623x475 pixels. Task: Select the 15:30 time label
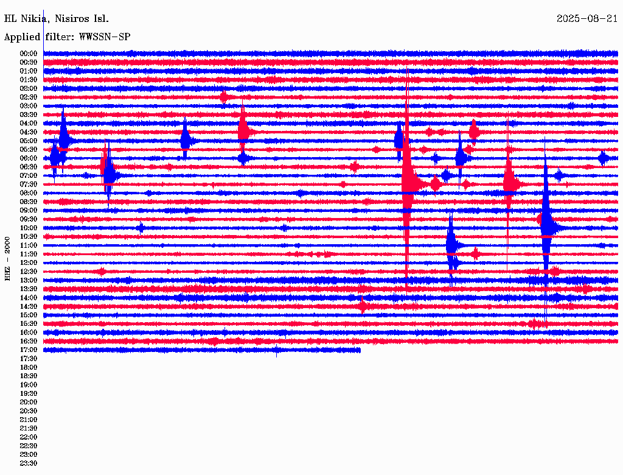click(29, 324)
